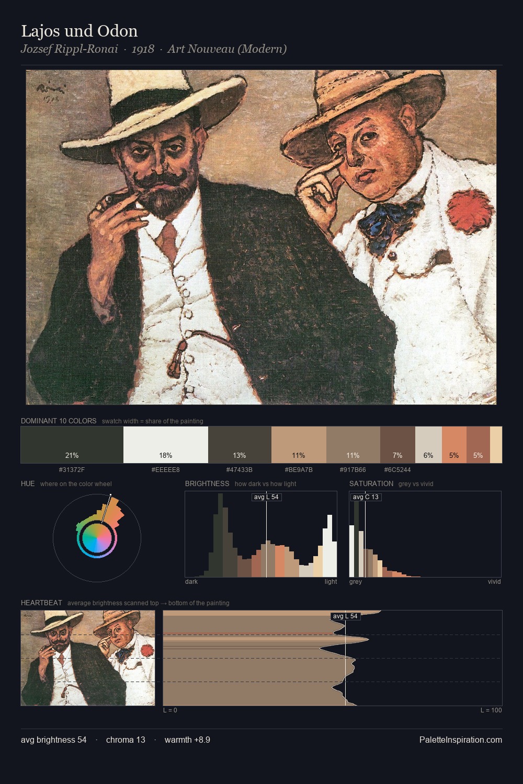Screen dimensions: 523x784
Task: Click hex code #47433B
Action: (x=240, y=470)
